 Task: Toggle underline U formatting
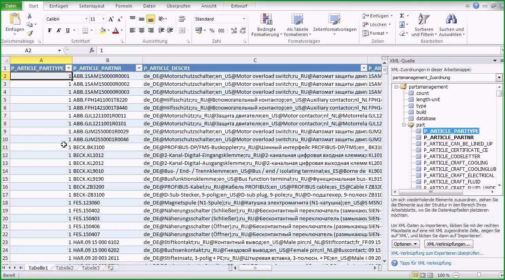(x=68, y=30)
